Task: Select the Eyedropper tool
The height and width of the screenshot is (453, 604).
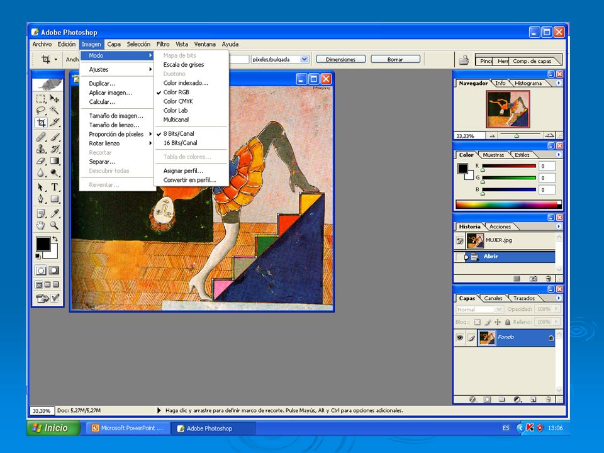Action: click(55, 213)
